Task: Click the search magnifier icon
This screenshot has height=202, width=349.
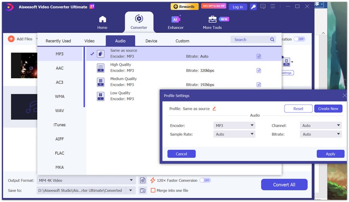Action: [x=272, y=39]
